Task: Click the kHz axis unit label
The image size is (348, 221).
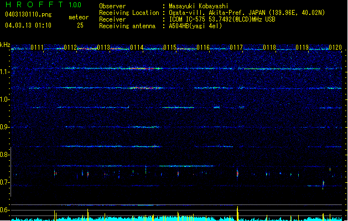Action: (x=5, y=45)
